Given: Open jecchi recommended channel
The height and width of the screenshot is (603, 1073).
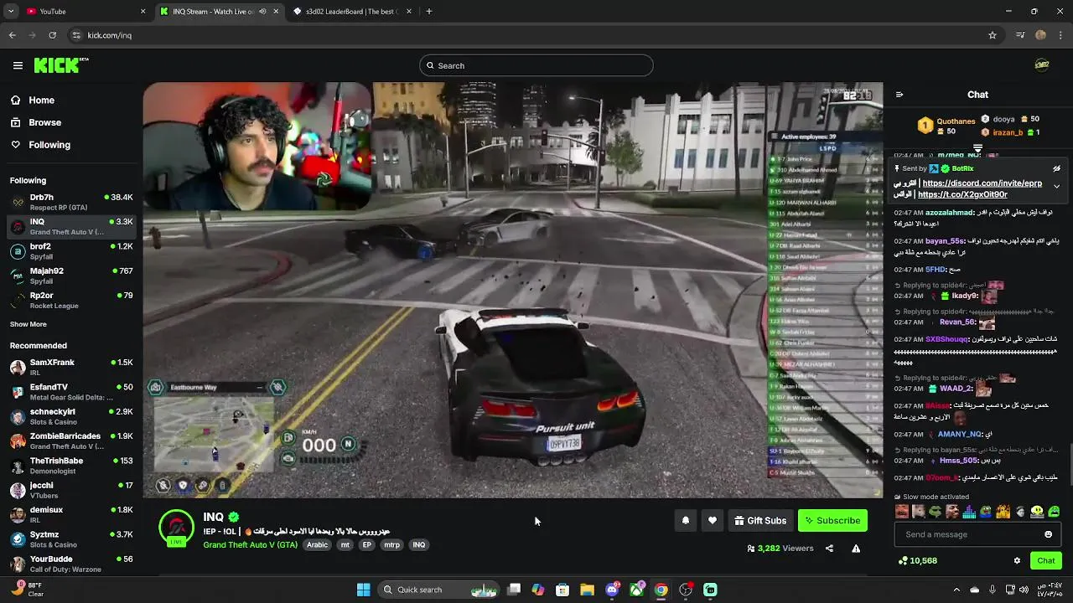Looking at the screenshot, I should click(x=70, y=490).
